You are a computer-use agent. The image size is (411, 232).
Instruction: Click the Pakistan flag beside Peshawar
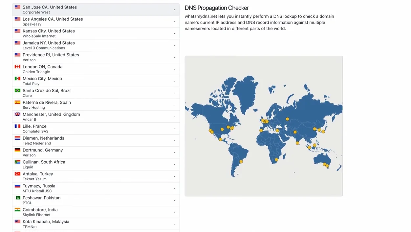click(17, 198)
